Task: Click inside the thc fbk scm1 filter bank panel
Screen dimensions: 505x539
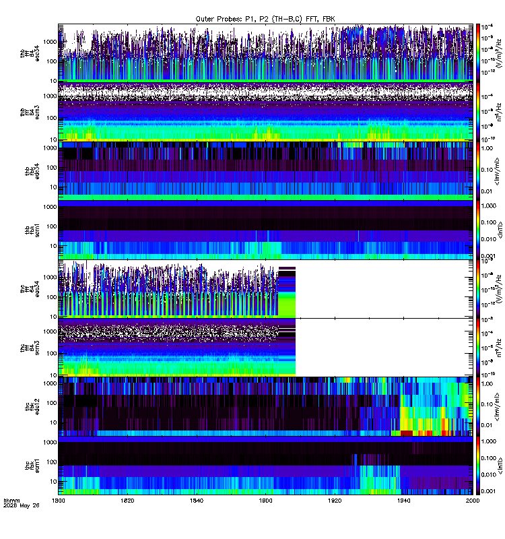Action: [x=265, y=466]
